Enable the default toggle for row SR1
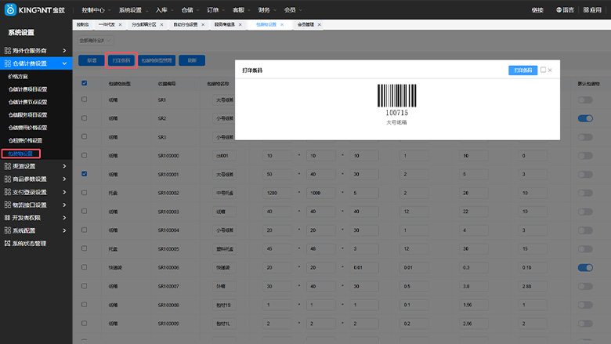This screenshot has height=344, width=611. click(585, 100)
